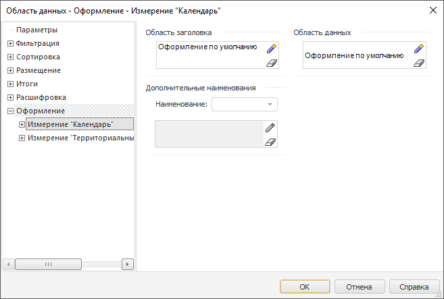Clear header area formatting with eraser icon
This screenshot has height=299, width=444.
271,62
